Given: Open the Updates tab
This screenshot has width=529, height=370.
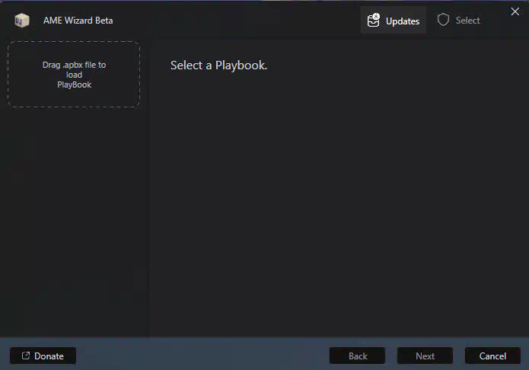Looking at the screenshot, I should pyautogui.click(x=394, y=21).
